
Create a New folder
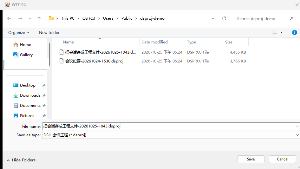click(49, 33)
